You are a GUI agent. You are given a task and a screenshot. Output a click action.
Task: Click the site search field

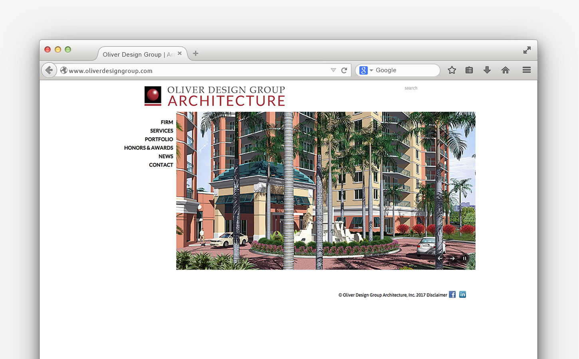[411, 88]
